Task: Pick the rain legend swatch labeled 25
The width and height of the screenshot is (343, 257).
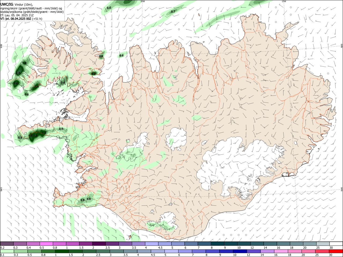Action: point(322,251)
